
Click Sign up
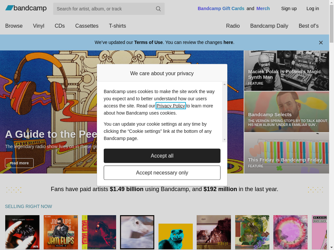tap(289, 8)
